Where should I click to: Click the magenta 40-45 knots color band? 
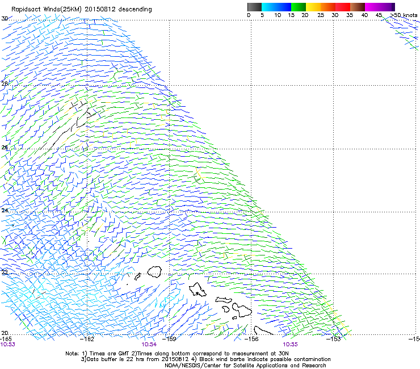coord(372,7)
